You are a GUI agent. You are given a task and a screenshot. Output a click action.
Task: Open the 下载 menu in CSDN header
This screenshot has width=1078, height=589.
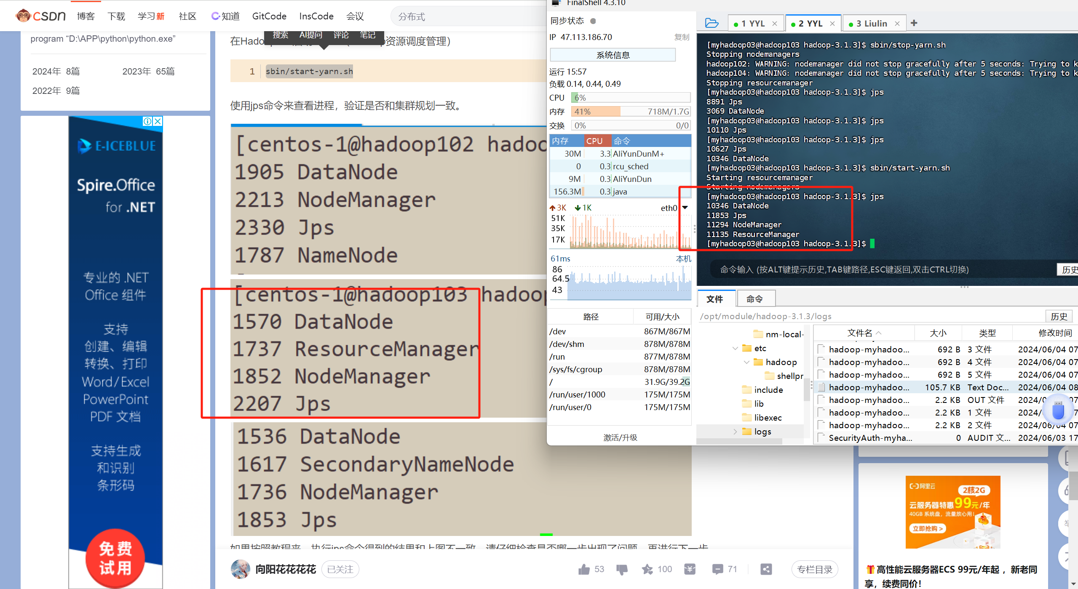(x=116, y=16)
